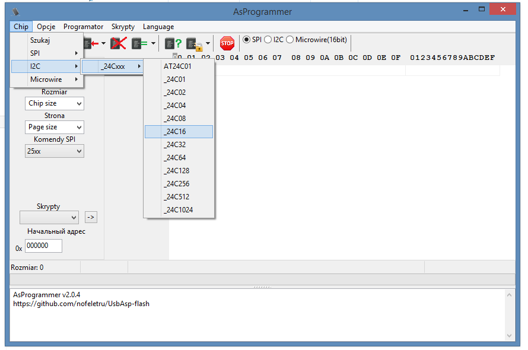Click the UsbAsp-flash GitHub URL in log

81,304
